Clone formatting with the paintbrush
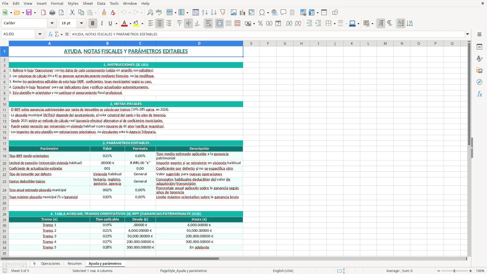 pyautogui.click(x=104, y=13)
